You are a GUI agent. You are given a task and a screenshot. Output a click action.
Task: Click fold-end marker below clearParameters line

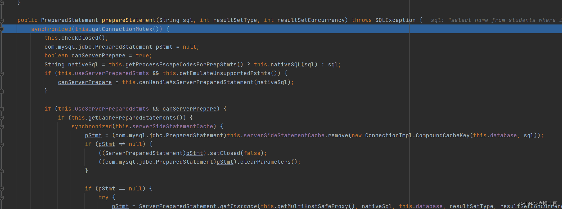(2, 171)
